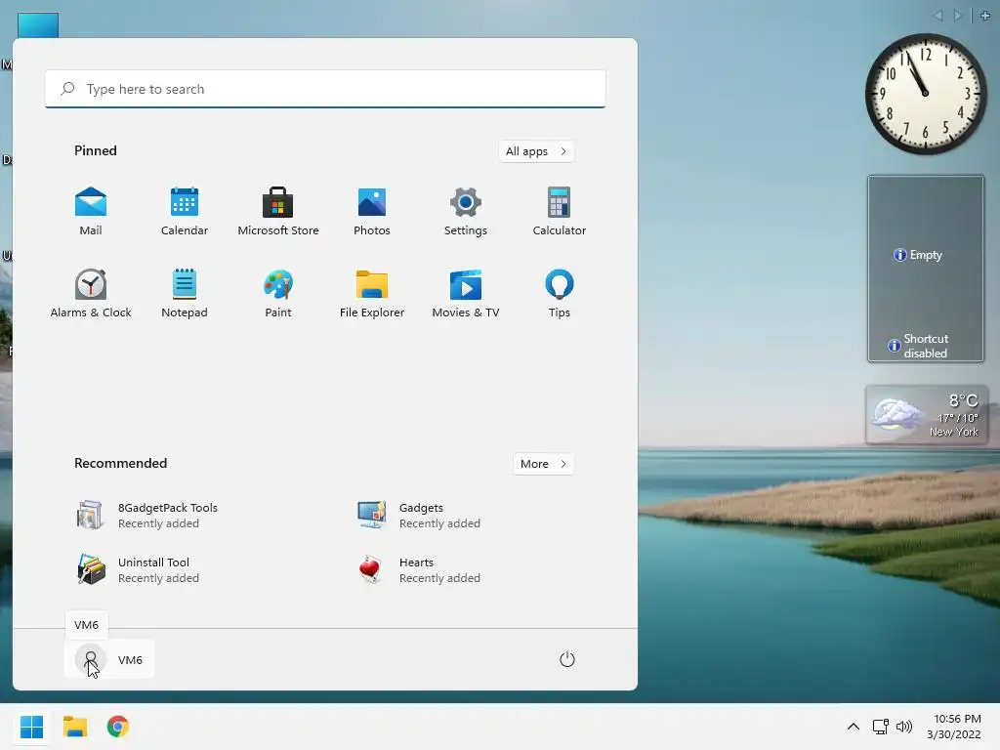
Task: Open File Explorer from the taskbar
Action: (74, 727)
